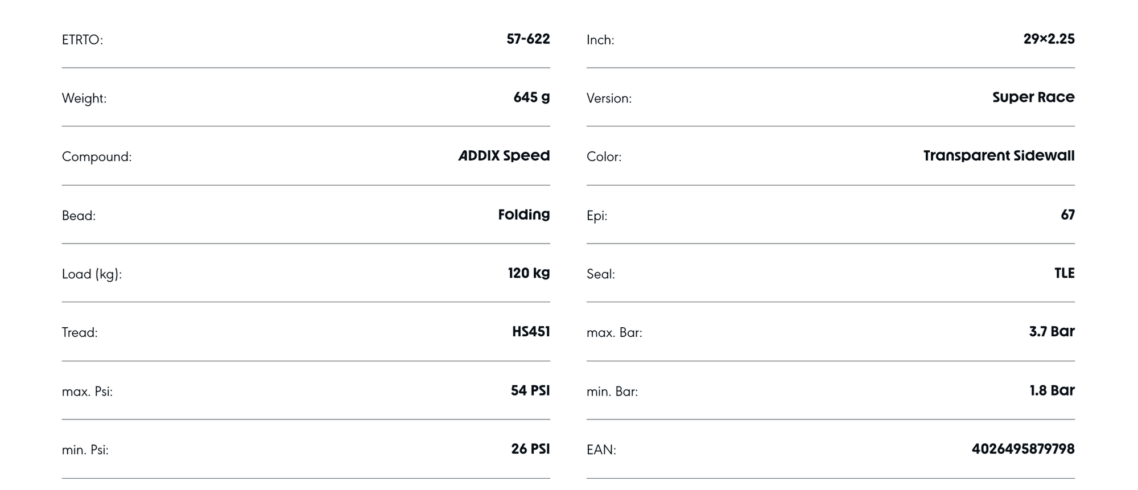Select the Tread code HS451
Image resolution: width=1138 pixels, height=490 pixels.
point(531,332)
